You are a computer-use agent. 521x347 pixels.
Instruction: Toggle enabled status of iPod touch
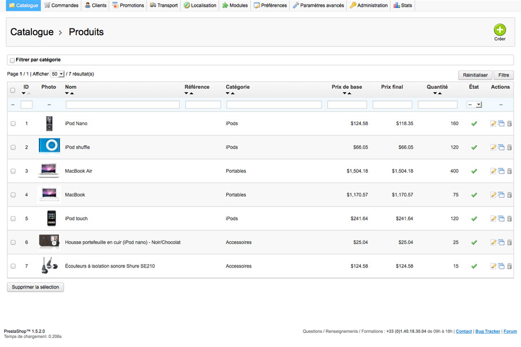pyautogui.click(x=474, y=218)
